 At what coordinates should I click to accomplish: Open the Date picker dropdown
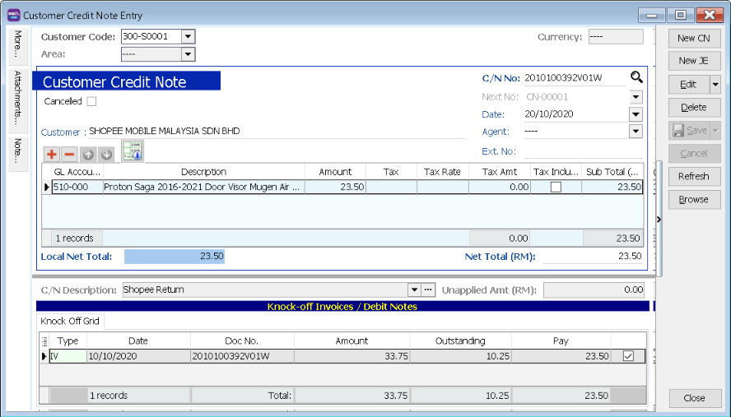pos(636,114)
